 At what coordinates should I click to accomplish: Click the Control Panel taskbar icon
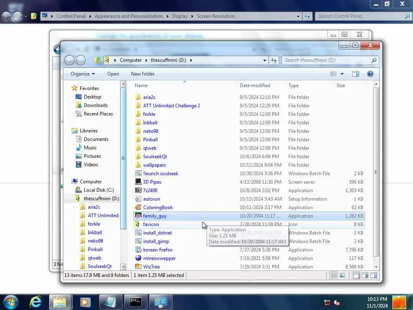pos(161,302)
